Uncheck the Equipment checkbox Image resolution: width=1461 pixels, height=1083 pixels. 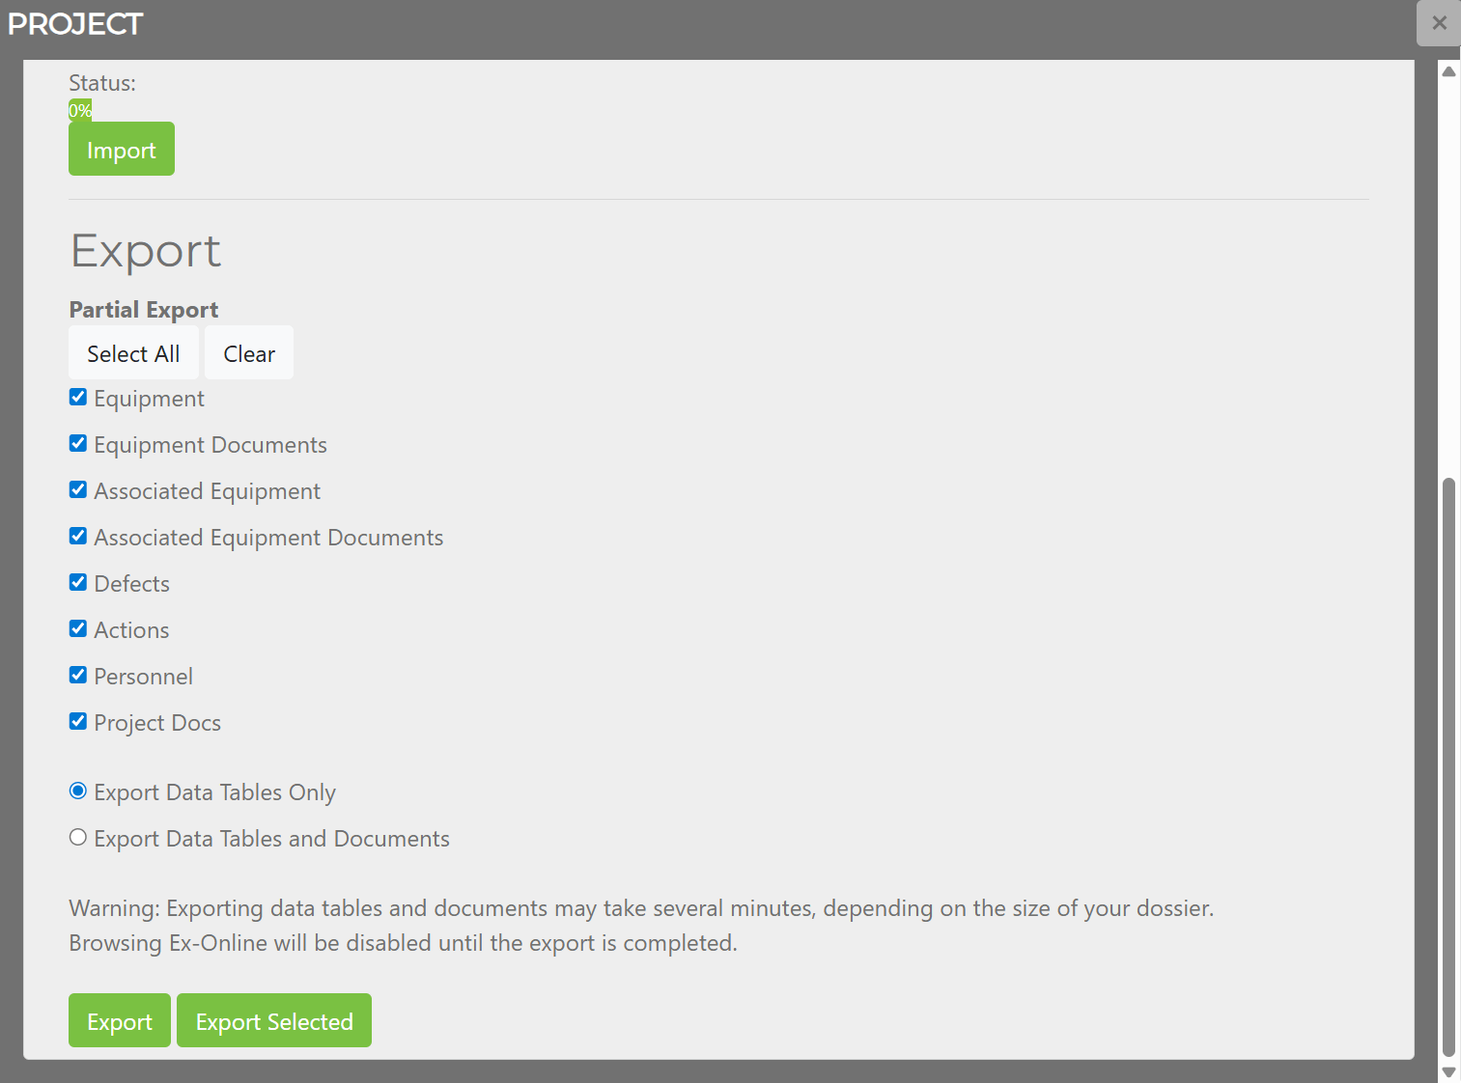pyautogui.click(x=78, y=397)
